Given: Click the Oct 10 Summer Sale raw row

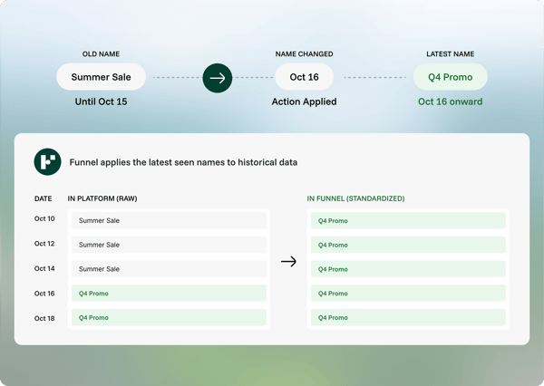Looking at the screenshot, I should pyautogui.click(x=169, y=220).
